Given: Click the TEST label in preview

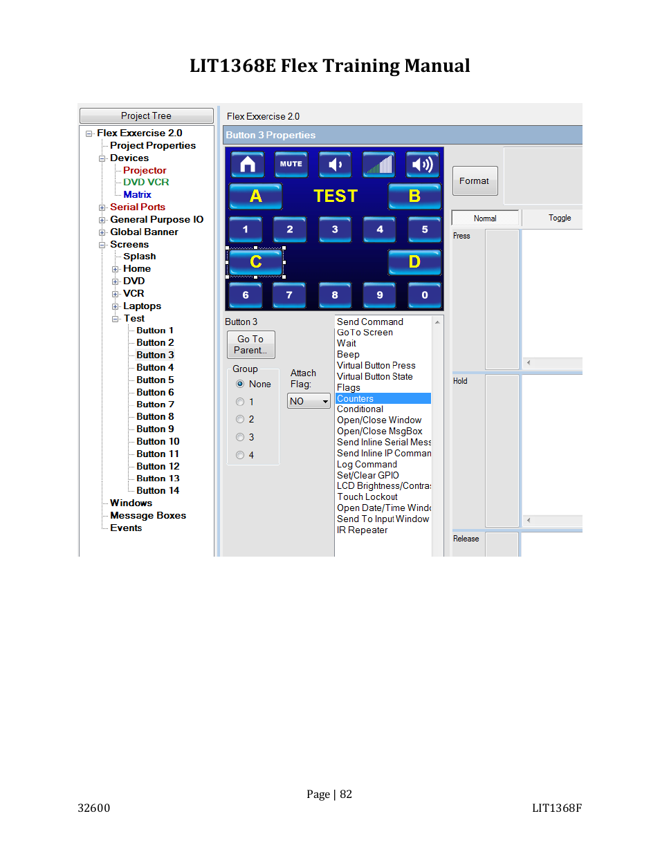Looking at the screenshot, I should pos(336,196).
